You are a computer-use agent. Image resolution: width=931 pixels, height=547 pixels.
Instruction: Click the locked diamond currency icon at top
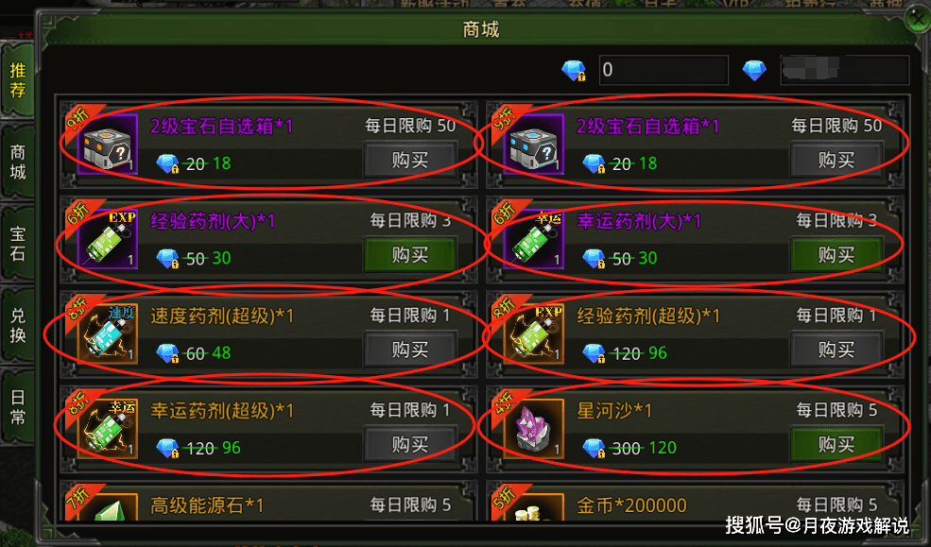coord(574,71)
